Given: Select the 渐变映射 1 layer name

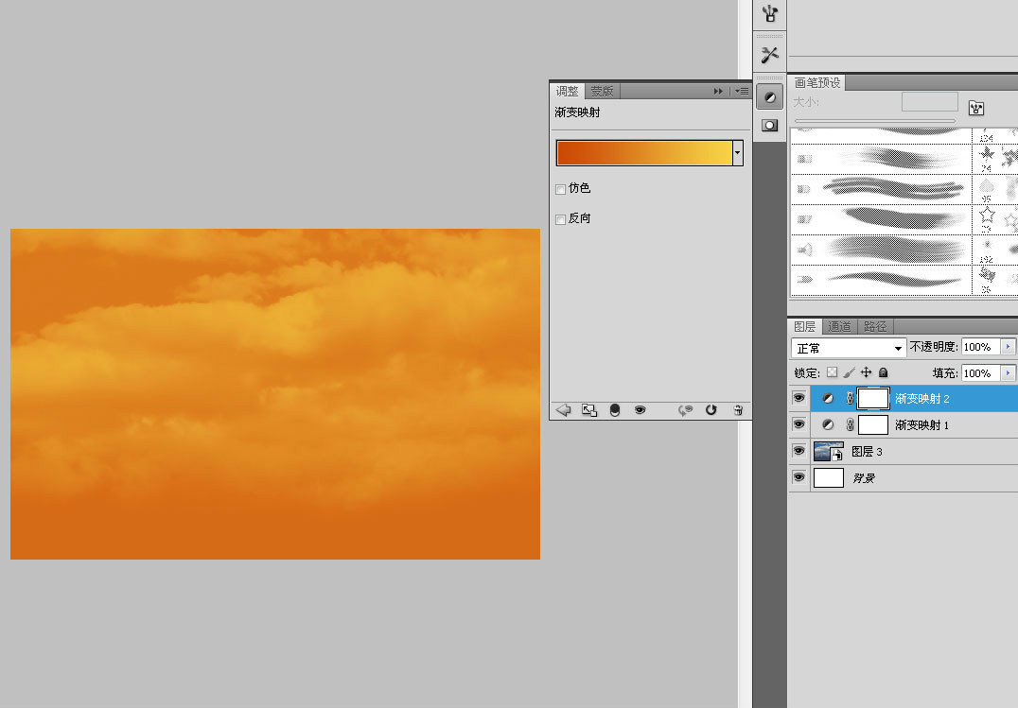Looking at the screenshot, I should [921, 425].
